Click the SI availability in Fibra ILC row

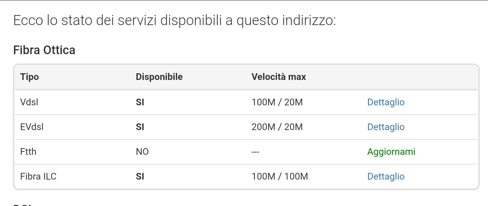point(140,177)
